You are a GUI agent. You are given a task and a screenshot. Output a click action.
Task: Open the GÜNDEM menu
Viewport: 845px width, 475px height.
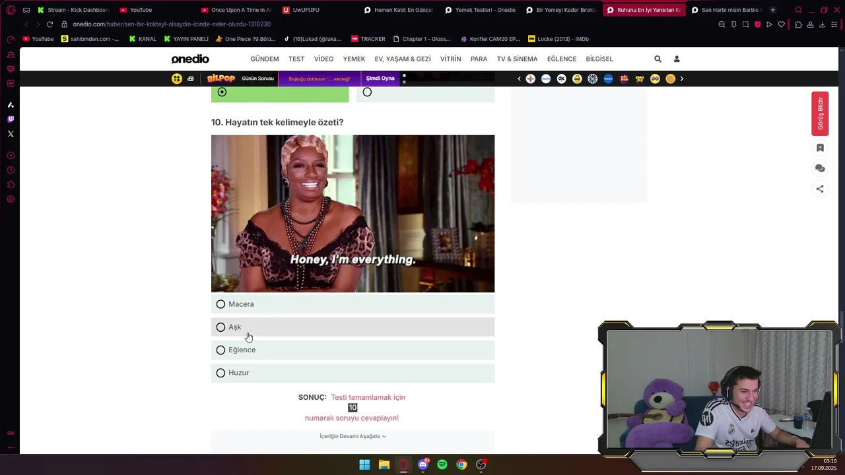[265, 59]
